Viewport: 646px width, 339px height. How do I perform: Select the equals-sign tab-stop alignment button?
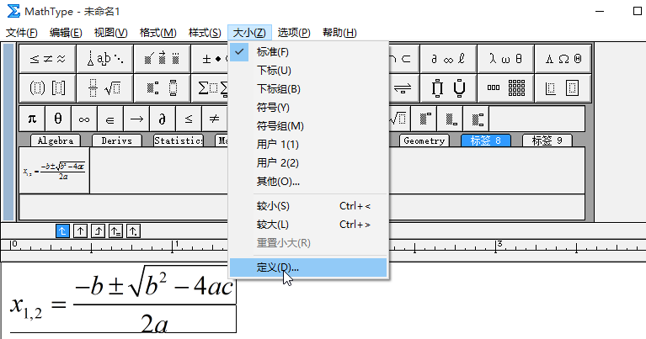coord(115,231)
